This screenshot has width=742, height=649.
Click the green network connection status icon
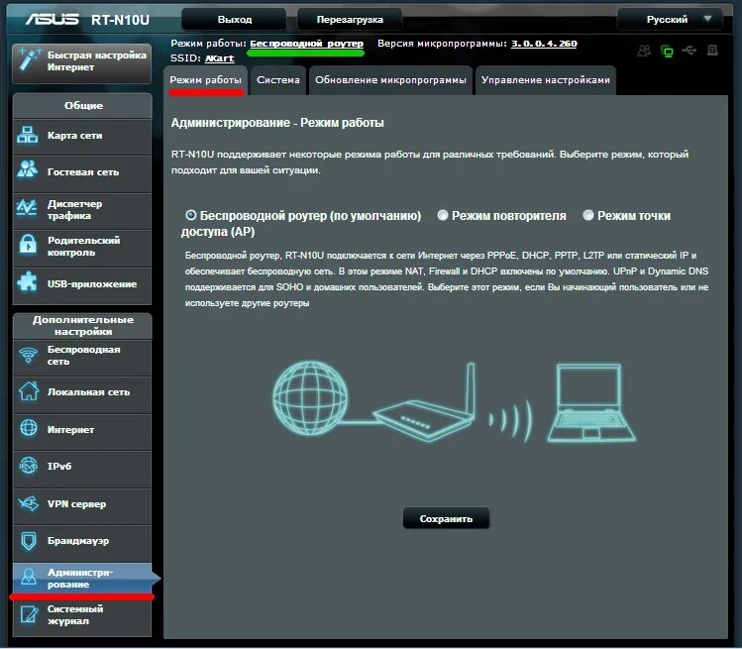tap(667, 51)
